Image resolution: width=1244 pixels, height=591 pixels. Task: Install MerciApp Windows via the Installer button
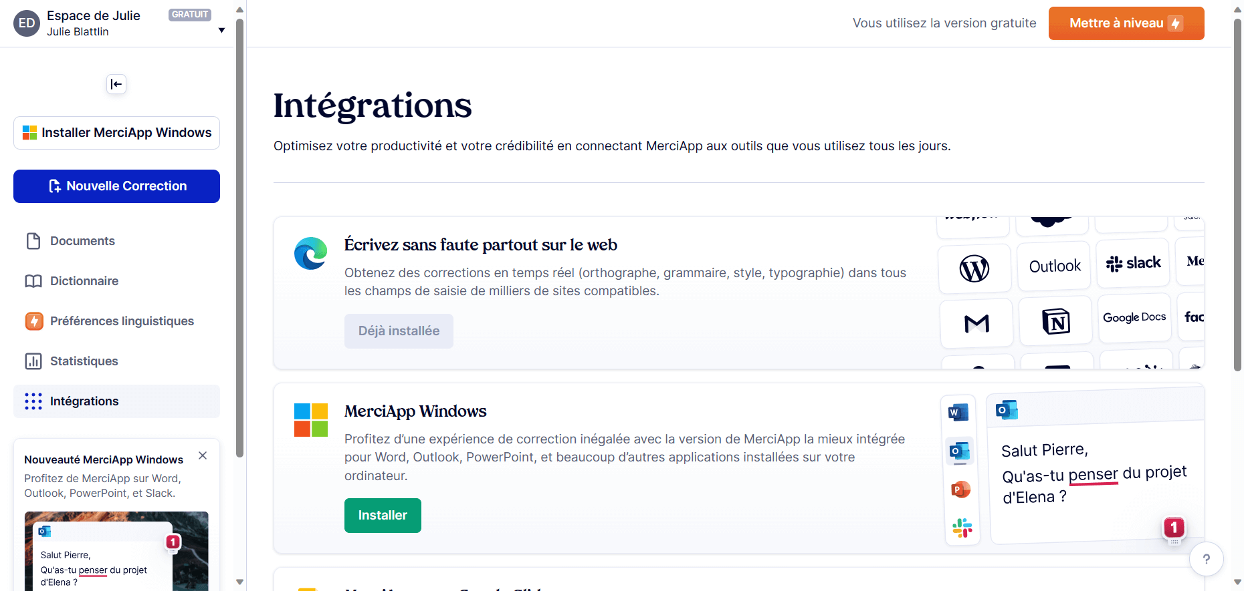382,515
